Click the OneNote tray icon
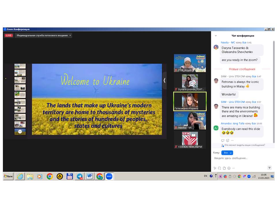 (220, 176)
